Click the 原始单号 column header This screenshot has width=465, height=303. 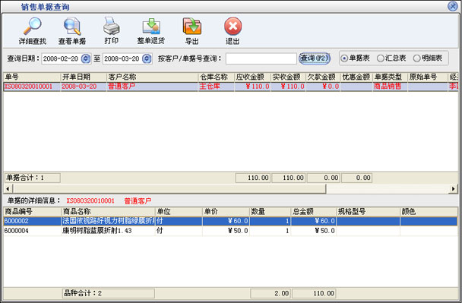tap(428, 77)
